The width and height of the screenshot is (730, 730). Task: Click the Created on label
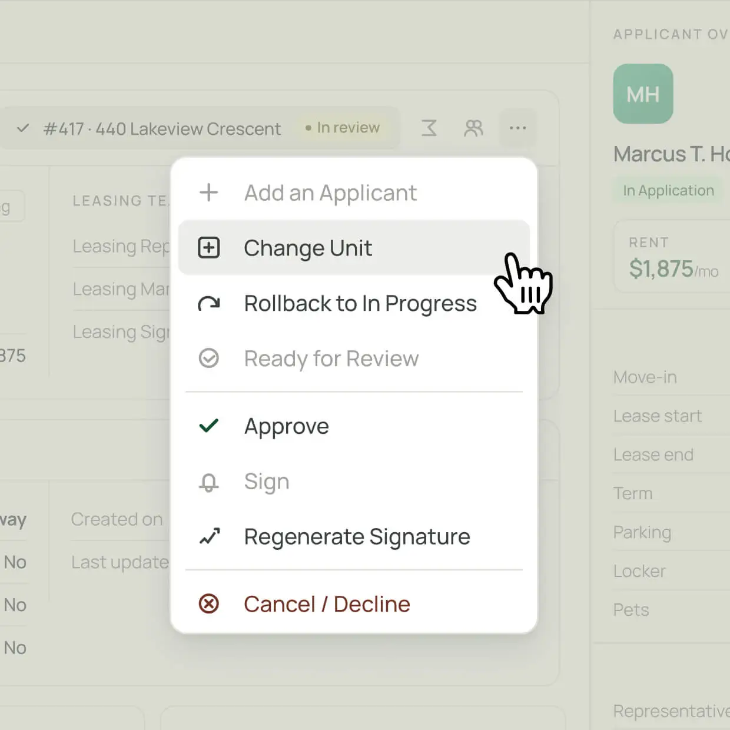coord(117,519)
